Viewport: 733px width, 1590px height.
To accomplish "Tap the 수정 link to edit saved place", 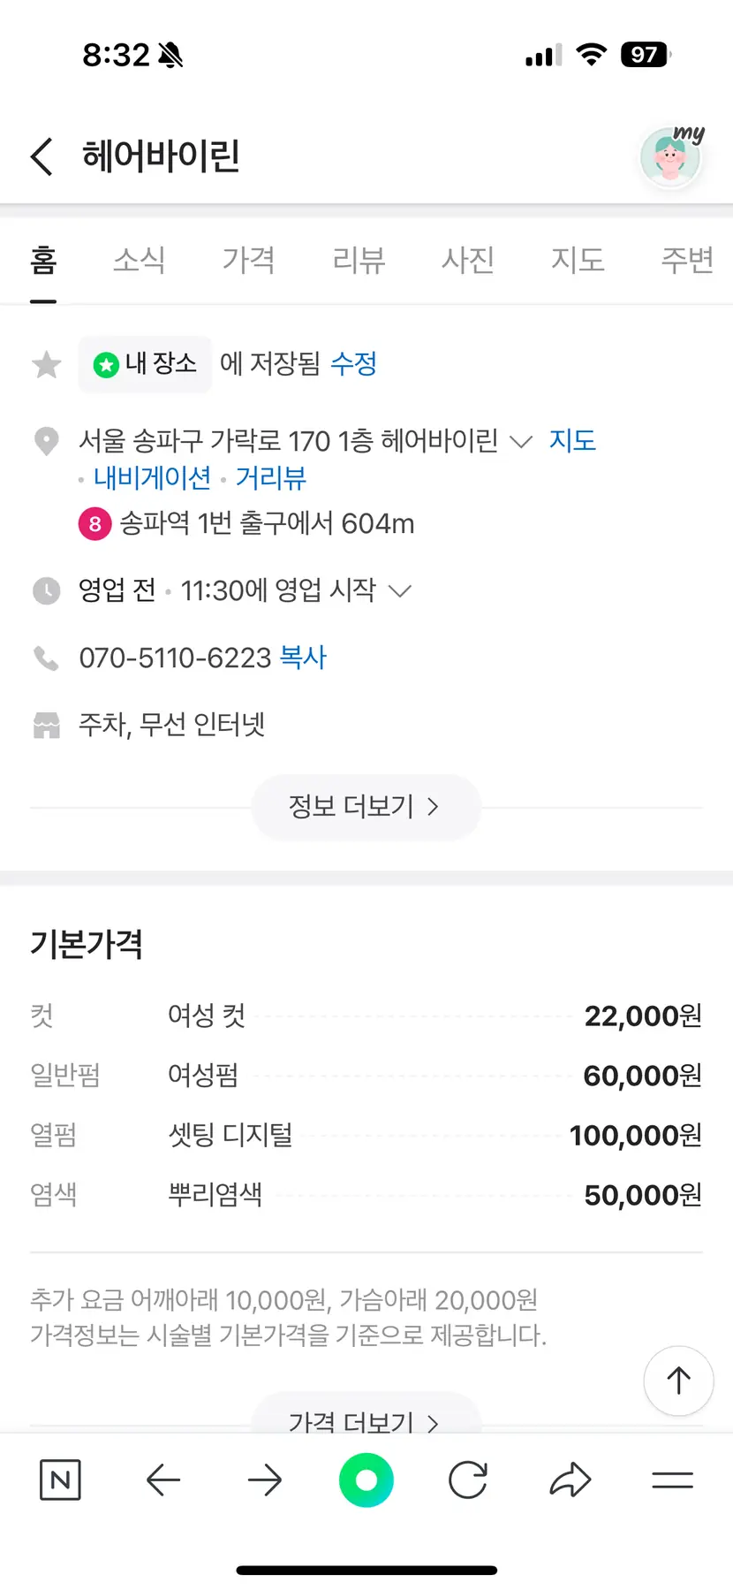I will pyautogui.click(x=353, y=363).
